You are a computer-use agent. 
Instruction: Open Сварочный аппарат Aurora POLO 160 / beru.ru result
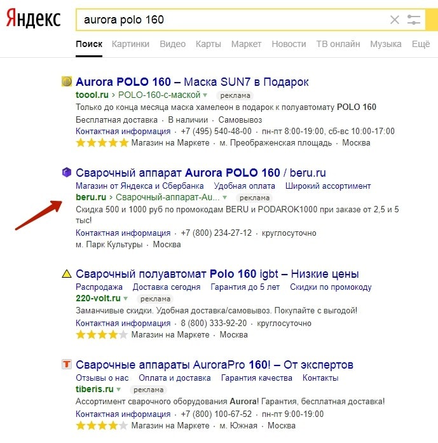tap(201, 173)
